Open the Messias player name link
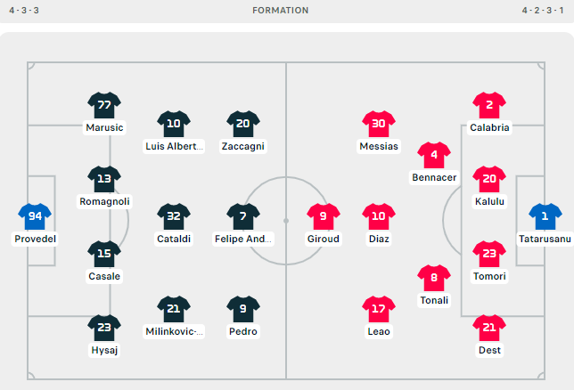This screenshot has width=574, height=390. tap(379, 146)
